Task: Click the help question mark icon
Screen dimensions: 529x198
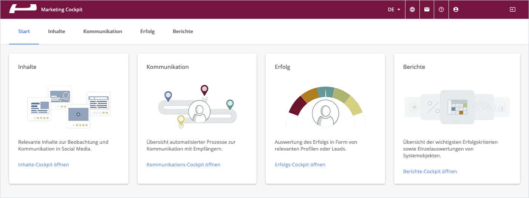Action: 441,9
